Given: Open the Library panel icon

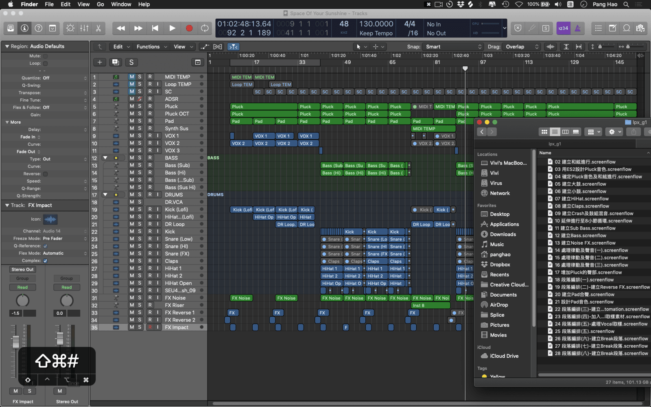Looking at the screenshot, I should click(x=11, y=28).
